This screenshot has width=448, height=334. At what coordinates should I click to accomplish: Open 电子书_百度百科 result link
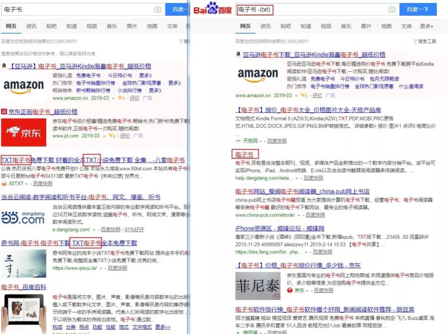point(24,287)
